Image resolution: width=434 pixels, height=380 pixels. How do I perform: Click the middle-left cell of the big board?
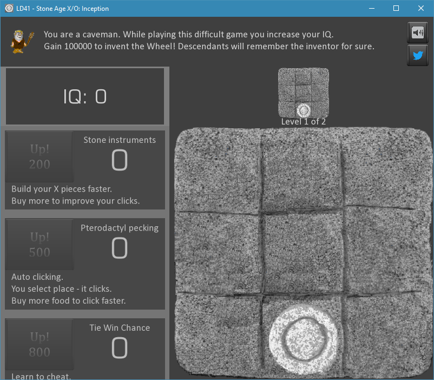(219, 252)
